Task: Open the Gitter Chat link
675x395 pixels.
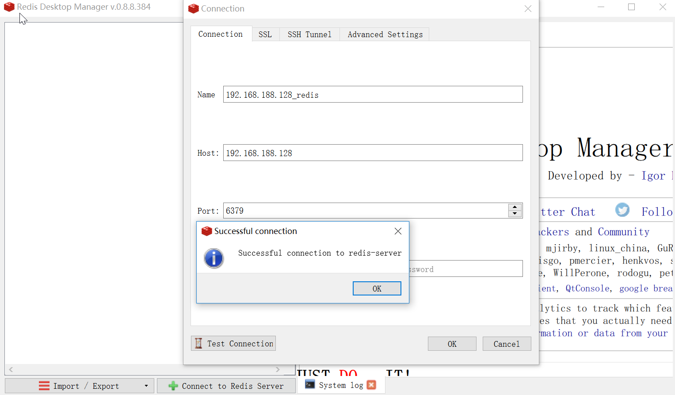Action: click(x=568, y=212)
